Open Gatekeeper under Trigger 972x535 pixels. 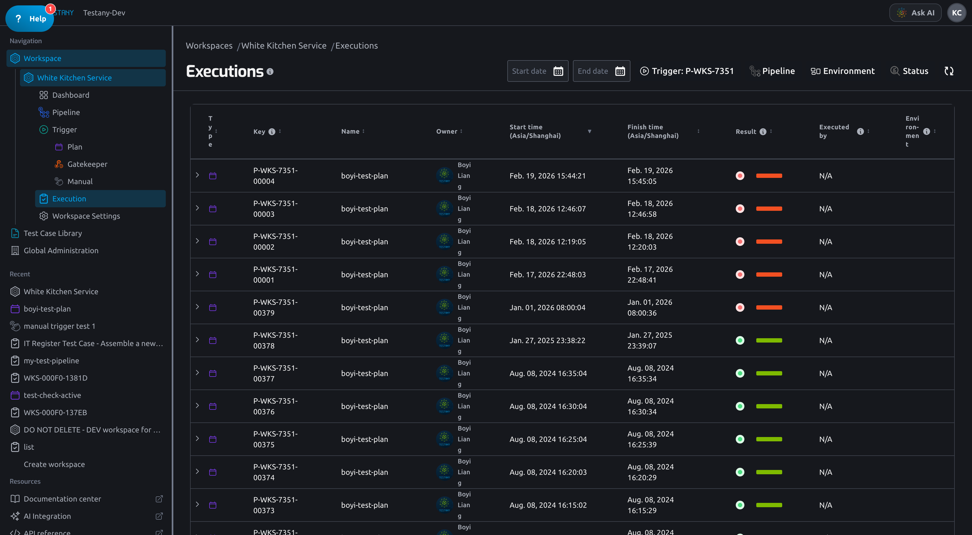click(x=87, y=164)
